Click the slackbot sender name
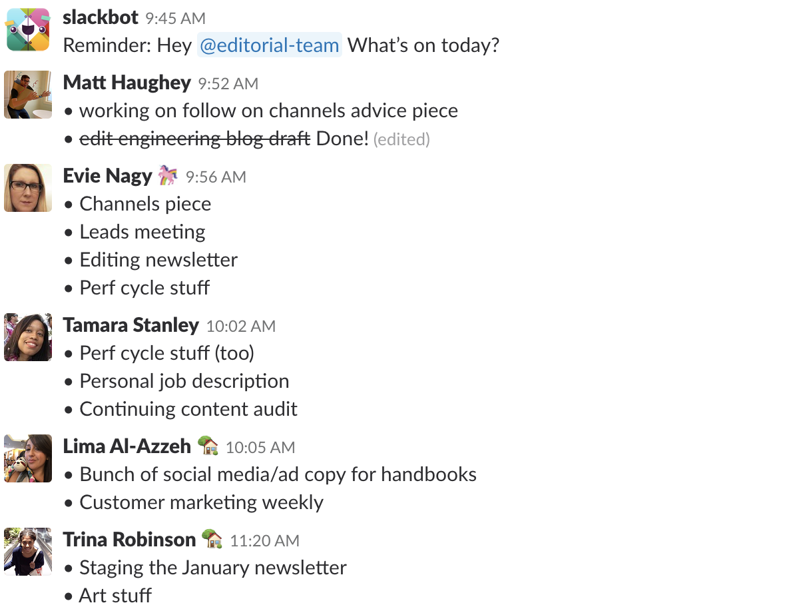Viewport: 799px width, 613px height. pos(101,17)
